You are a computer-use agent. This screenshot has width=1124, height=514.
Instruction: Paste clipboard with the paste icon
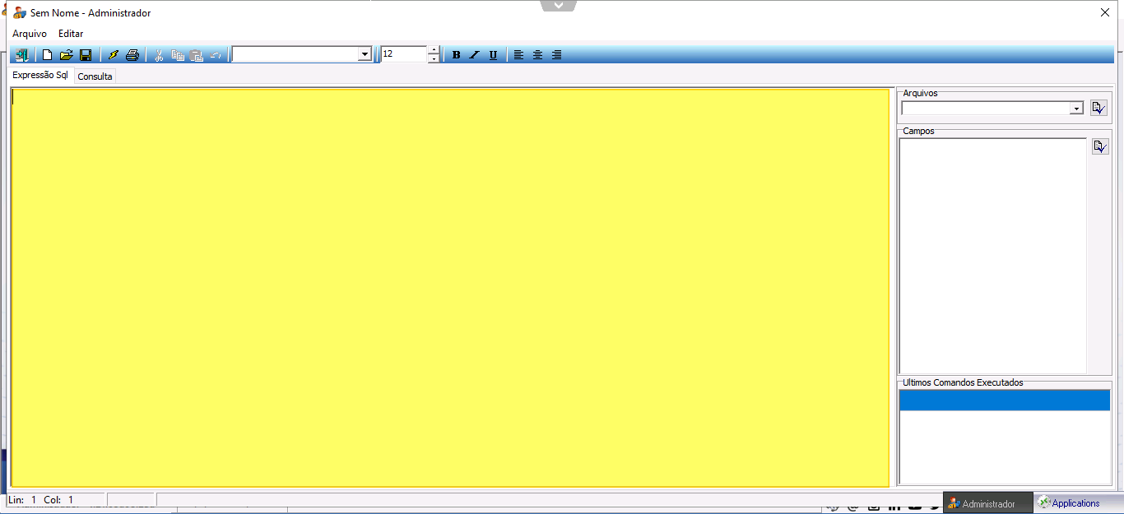[197, 55]
